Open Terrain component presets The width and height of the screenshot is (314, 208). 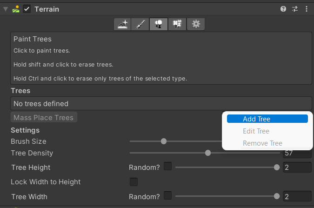point(295,9)
